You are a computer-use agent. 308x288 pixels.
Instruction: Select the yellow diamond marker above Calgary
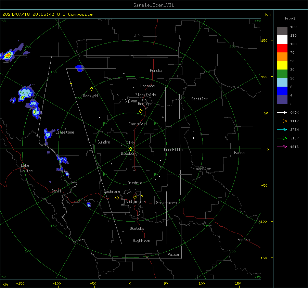(135, 197)
